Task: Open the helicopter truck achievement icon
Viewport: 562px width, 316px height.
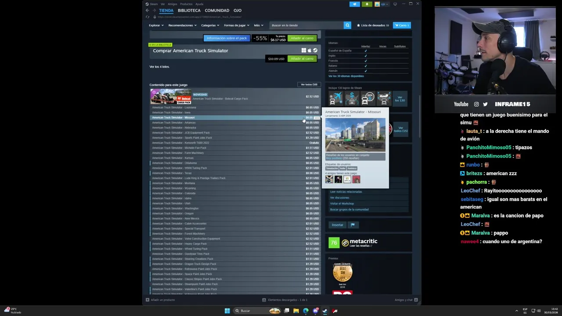Action: (x=384, y=98)
